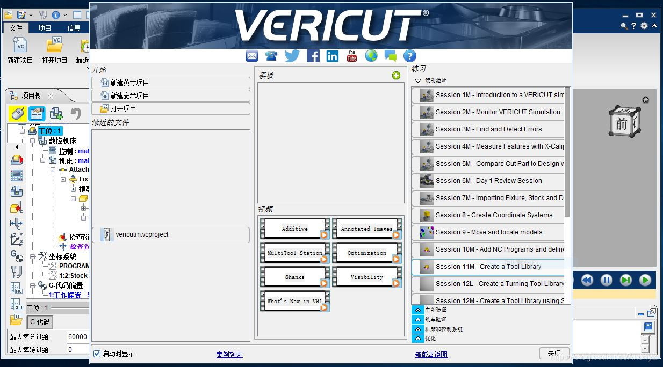The width and height of the screenshot is (663, 367).
Task: Open the Facebook icon link
Action: [313, 56]
